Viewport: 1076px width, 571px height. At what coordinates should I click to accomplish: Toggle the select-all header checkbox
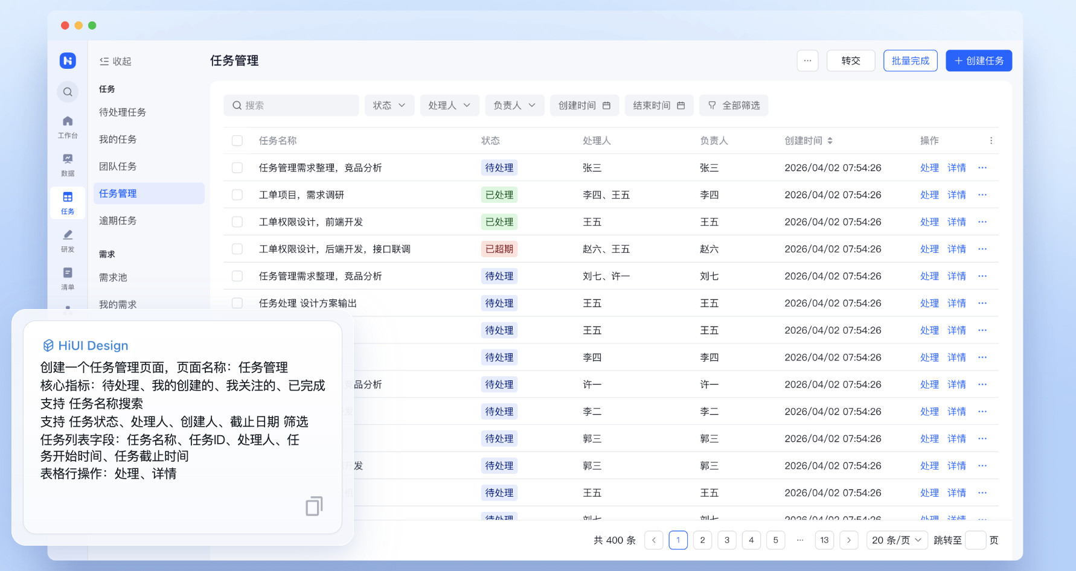[237, 141]
